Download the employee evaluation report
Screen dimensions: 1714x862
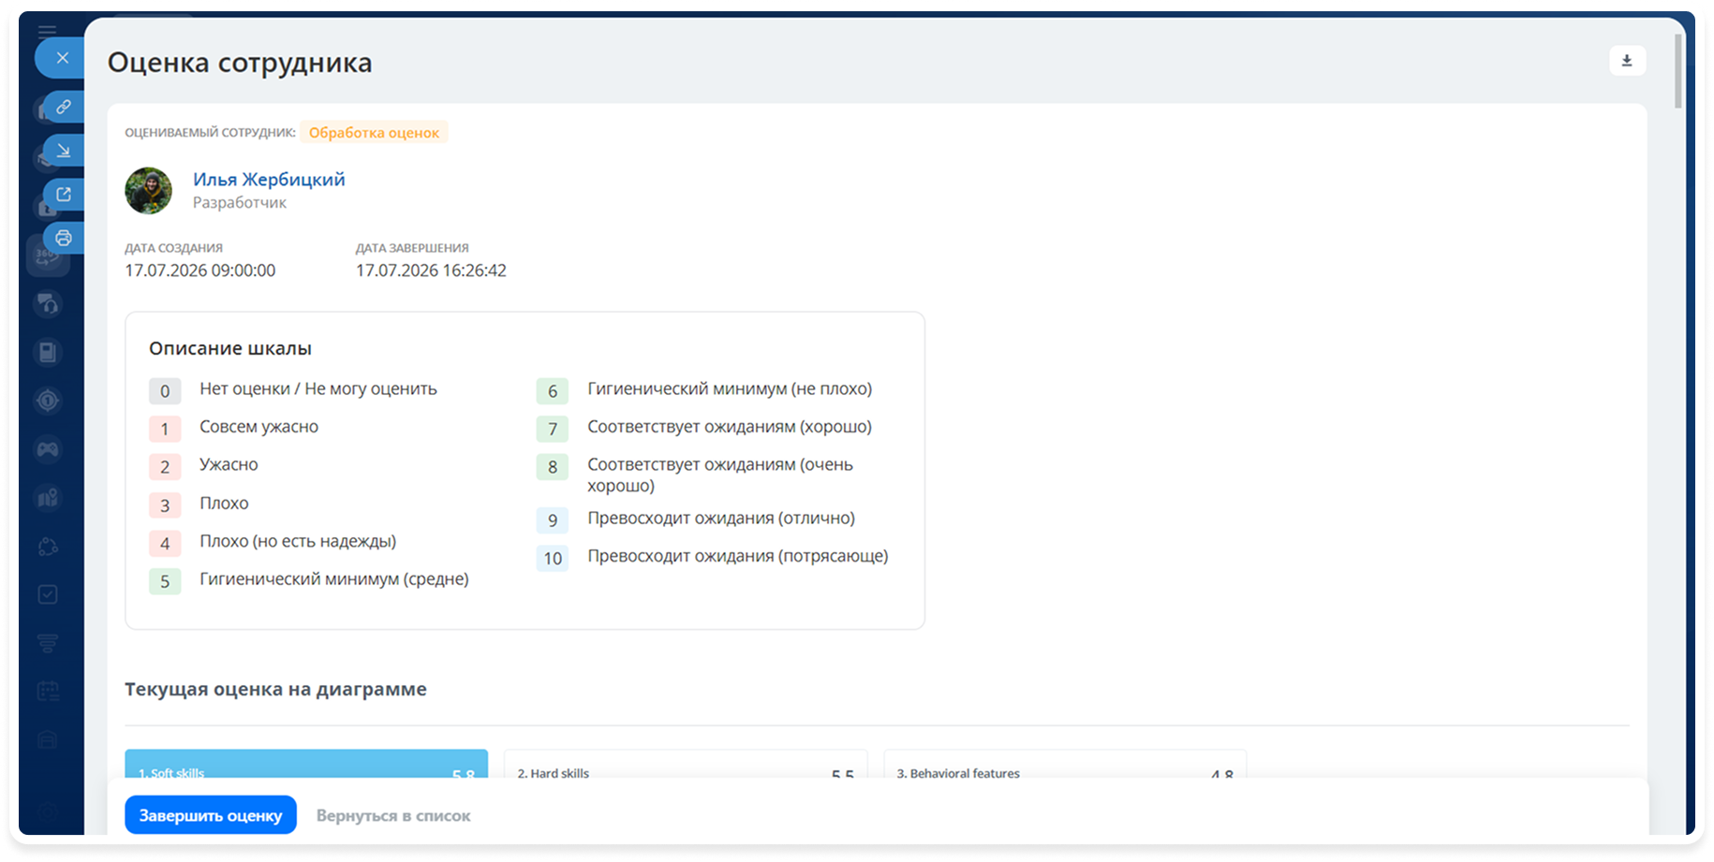click(1627, 61)
